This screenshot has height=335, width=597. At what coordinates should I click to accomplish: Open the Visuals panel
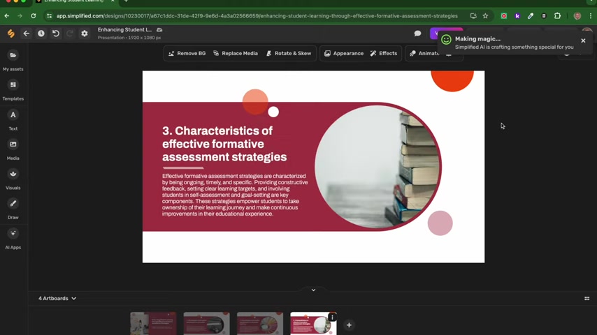pyautogui.click(x=13, y=178)
